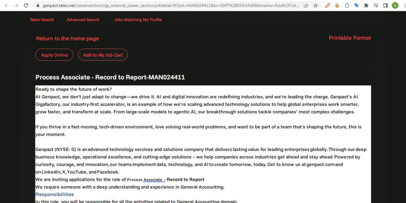Viewport: 406px width, 203px height.
Task: Open Jobs Matching My Profile tab
Action: coord(138,20)
